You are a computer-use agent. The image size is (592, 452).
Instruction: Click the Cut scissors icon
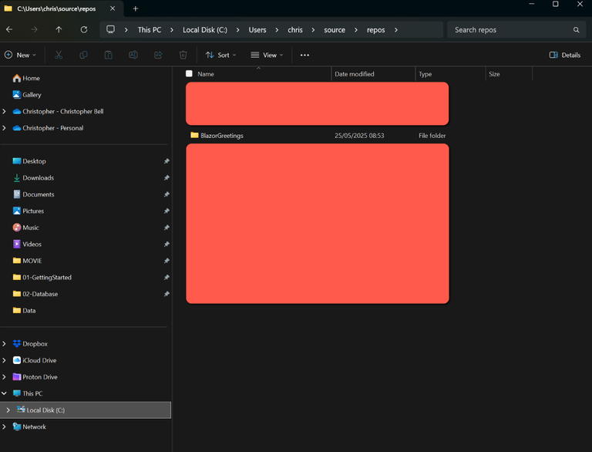coord(59,55)
